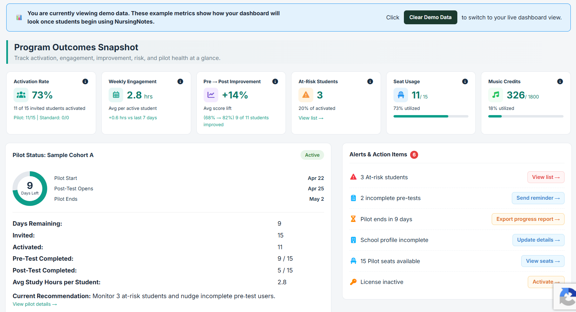Click the Seat Usage chair icon
The width and height of the screenshot is (576, 312).
pos(401,95)
